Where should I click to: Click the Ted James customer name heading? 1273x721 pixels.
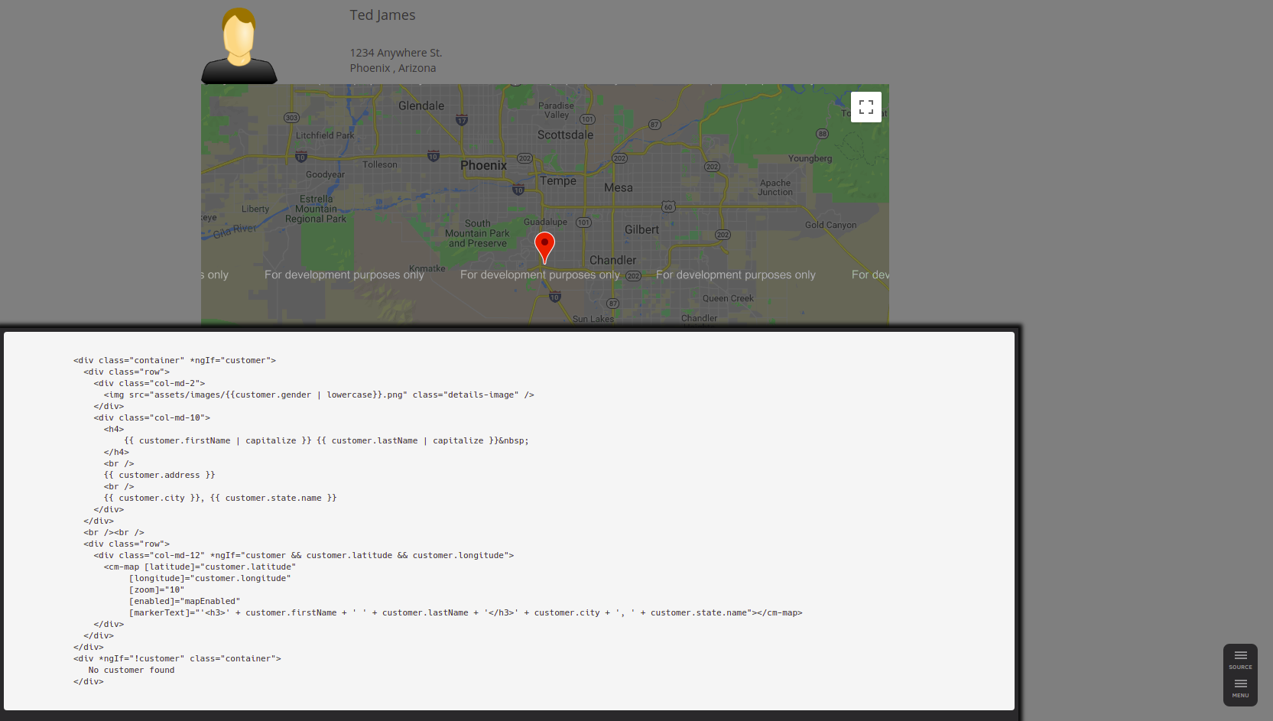tap(382, 15)
